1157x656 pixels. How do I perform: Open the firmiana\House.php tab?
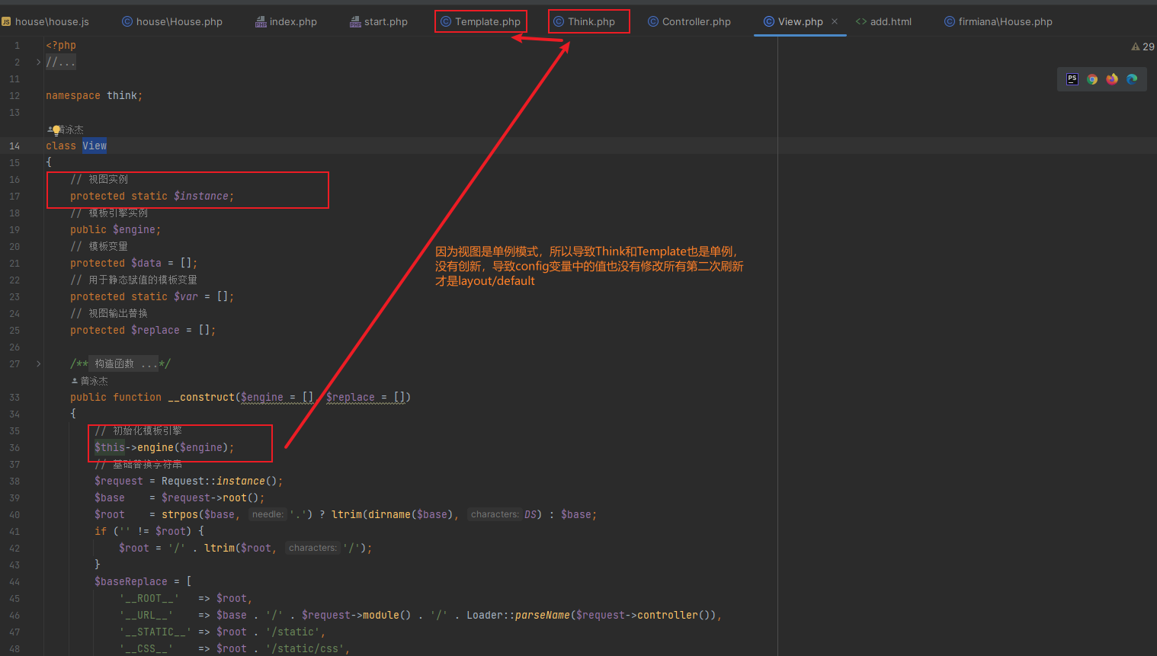pyautogui.click(x=998, y=21)
